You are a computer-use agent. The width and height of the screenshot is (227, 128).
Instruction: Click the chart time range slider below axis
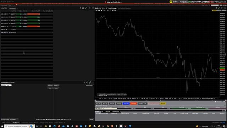(x=160, y=100)
